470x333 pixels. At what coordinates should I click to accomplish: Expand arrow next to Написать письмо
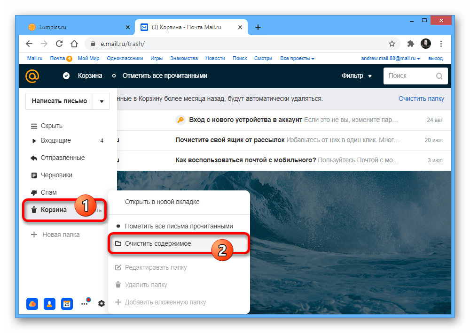point(102,101)
